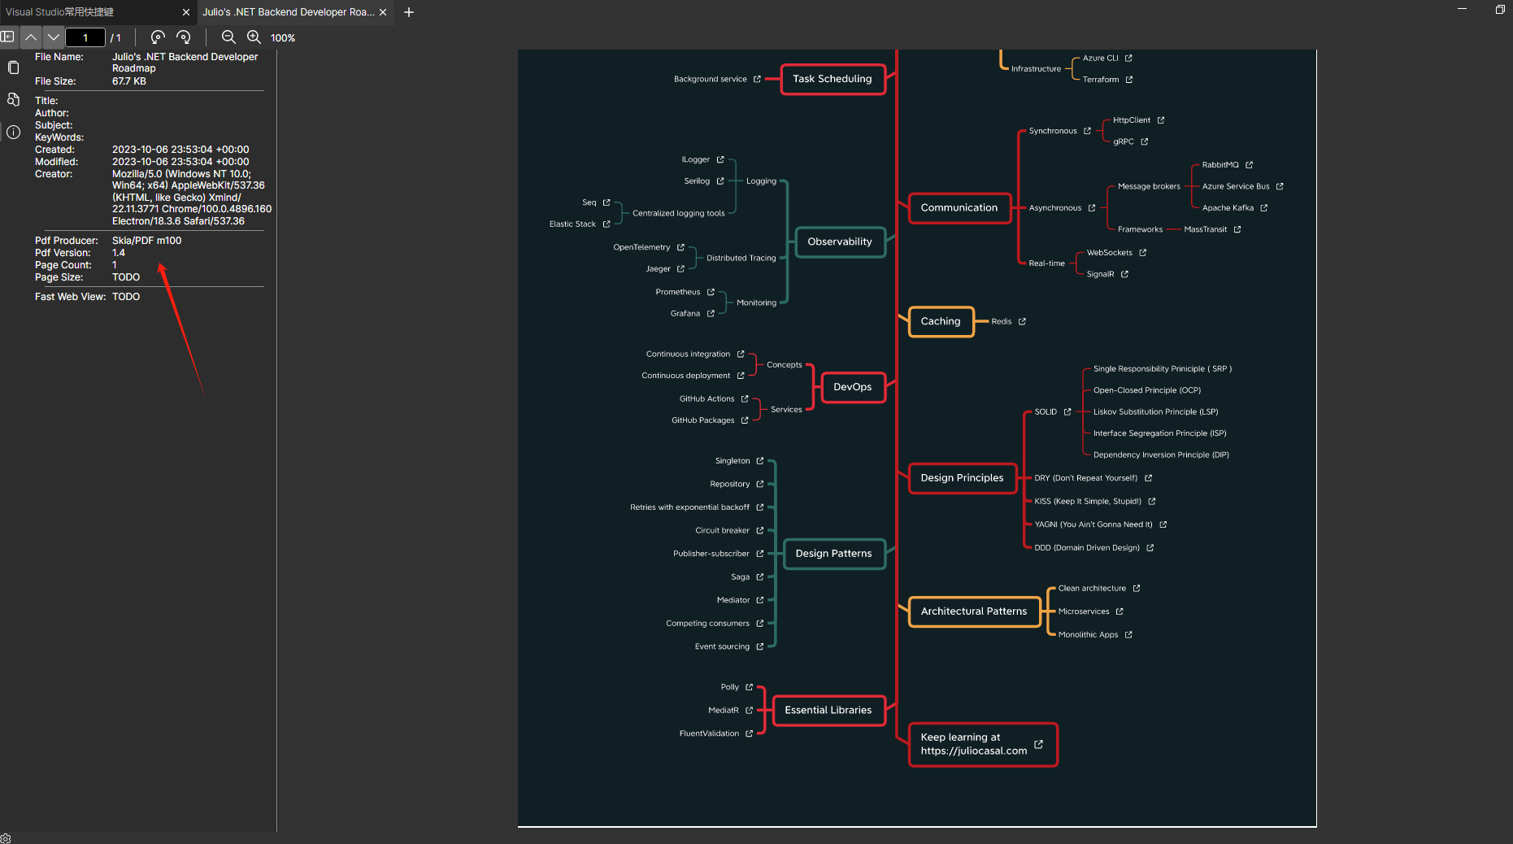
Task: Open the Singleton external link icon
Action: [760, 461]
